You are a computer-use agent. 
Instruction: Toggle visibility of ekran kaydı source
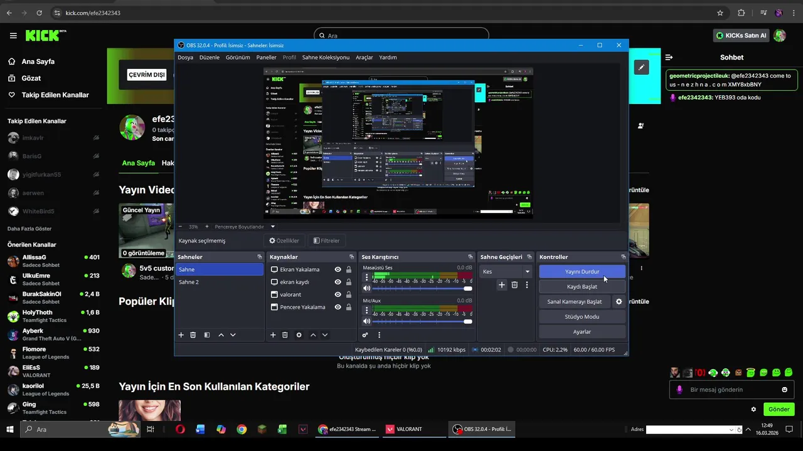[x=338, y=282]
